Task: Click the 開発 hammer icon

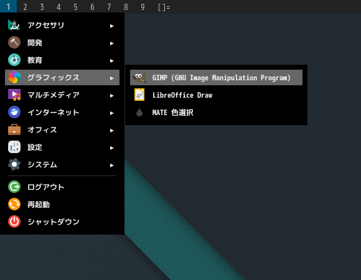Action: [14, 42]
